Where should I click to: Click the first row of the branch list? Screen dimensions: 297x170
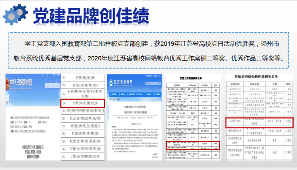(83, 78)
